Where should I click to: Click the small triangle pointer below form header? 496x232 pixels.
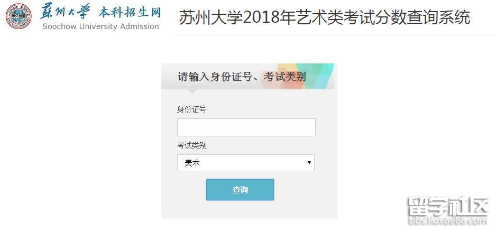tap(193, 92)
